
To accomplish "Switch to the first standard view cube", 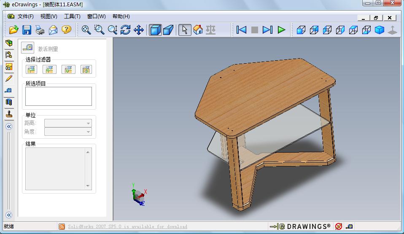I will coord(301,30).
